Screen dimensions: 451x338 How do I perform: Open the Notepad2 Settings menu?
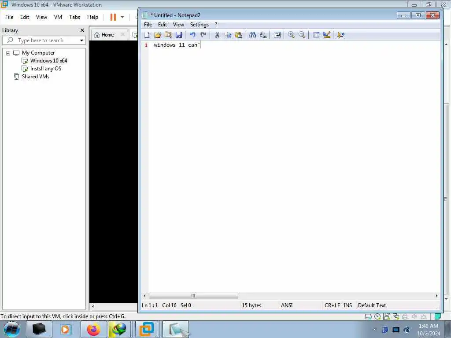(x=200, y=25)
